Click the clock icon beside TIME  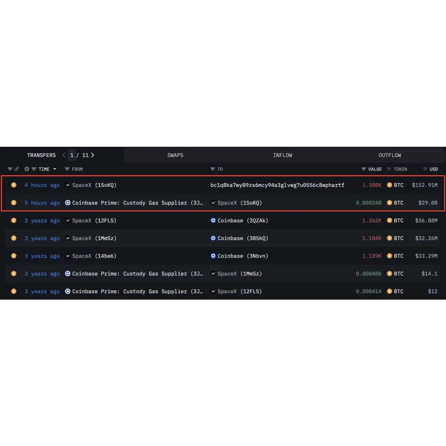27,169
